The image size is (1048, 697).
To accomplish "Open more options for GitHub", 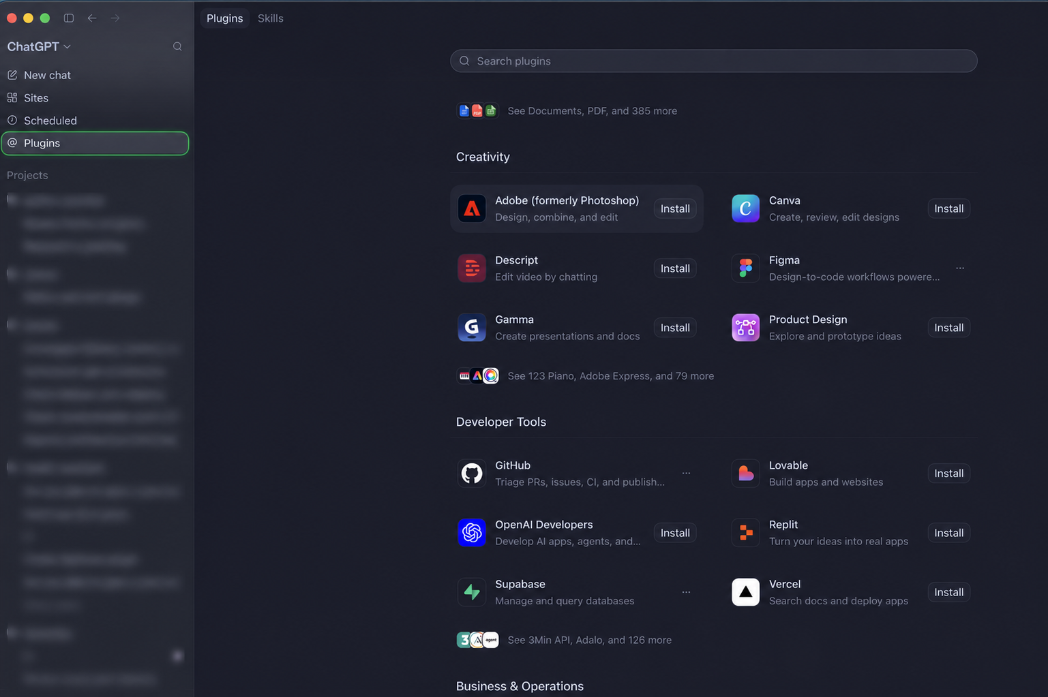I will [686, 474].
